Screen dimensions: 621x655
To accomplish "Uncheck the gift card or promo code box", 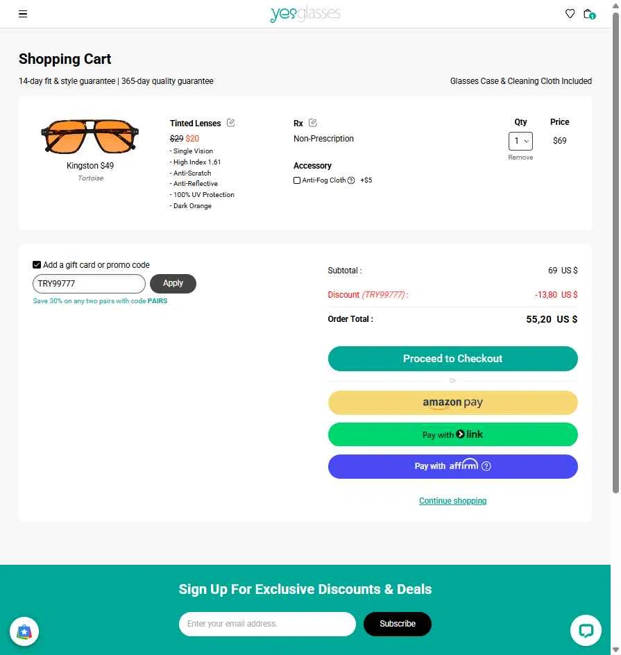I will click(37, 264).
